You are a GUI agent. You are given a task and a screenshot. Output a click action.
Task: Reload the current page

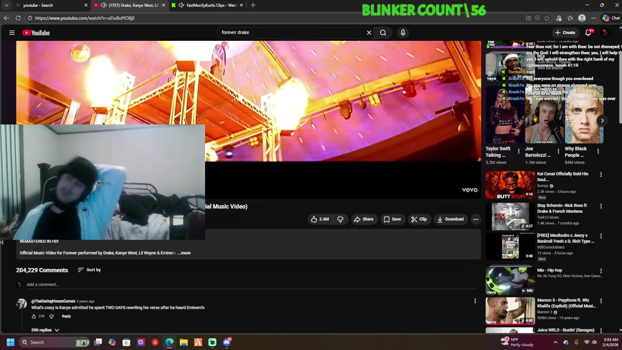point(18,18)
